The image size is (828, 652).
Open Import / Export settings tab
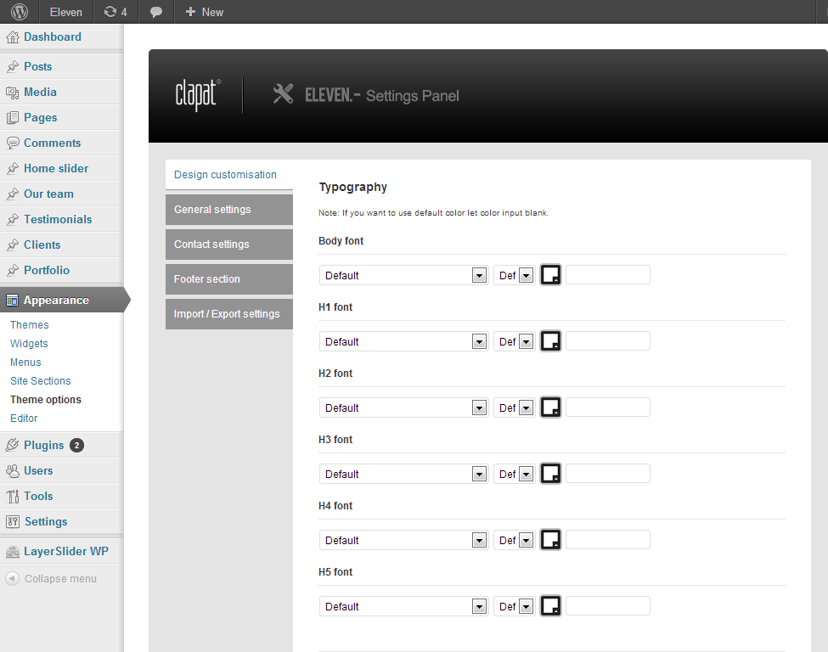(229, 314)
